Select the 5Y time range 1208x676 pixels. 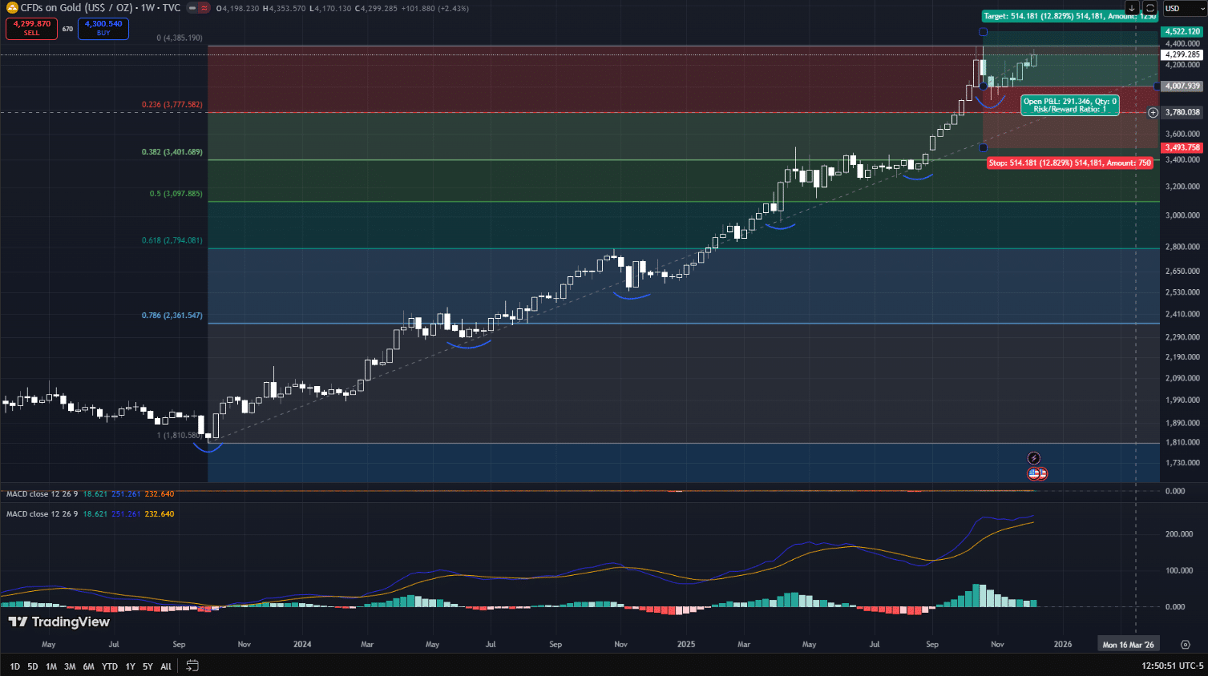click(x=147, y=666)
